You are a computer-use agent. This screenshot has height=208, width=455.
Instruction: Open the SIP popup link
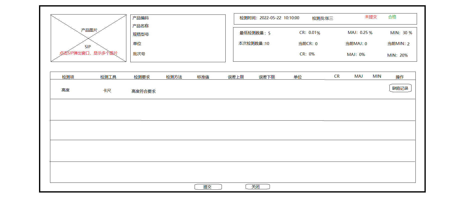(x=88, y=47)
